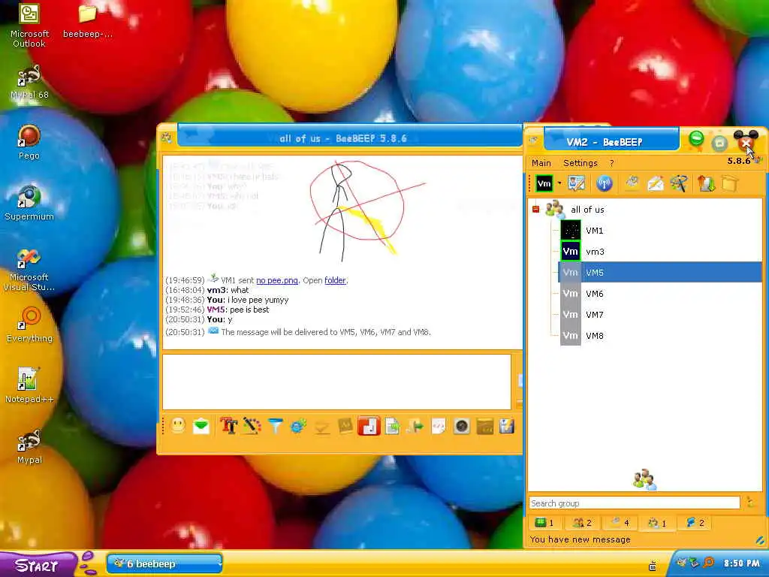Image resolution: width=769 pixels, height=577 pixels.
Task: Open the ? help menu
Action: [611, 163]
